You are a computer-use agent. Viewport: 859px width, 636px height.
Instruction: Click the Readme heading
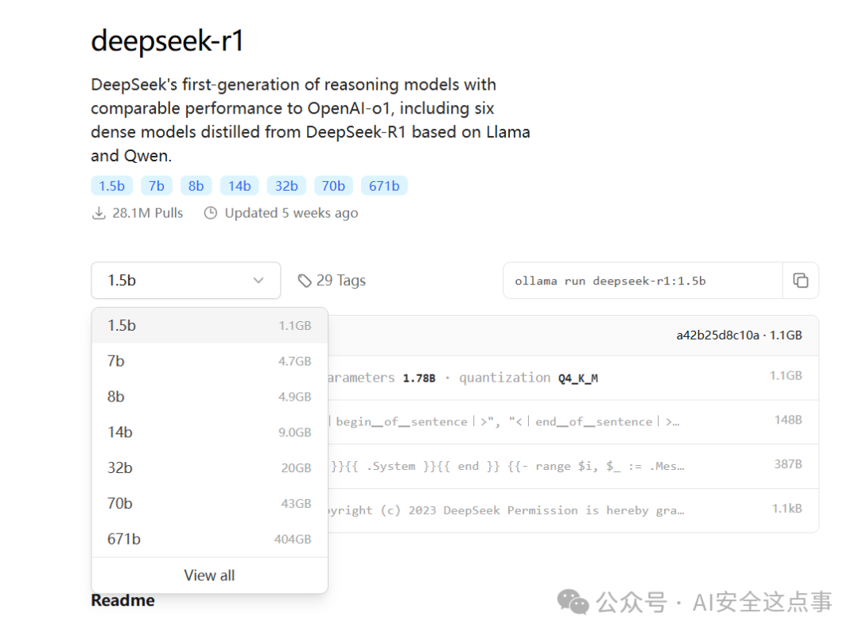(x=122, y=600)
